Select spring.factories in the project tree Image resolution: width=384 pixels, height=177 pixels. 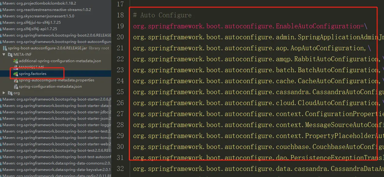[x=33, y=74]
